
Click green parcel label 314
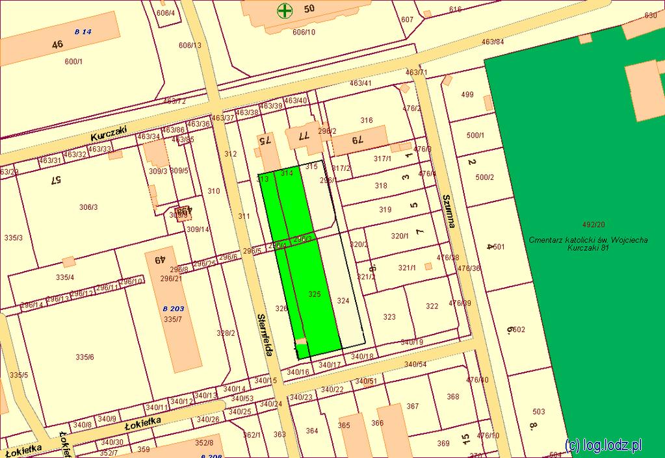coord(287,173)
